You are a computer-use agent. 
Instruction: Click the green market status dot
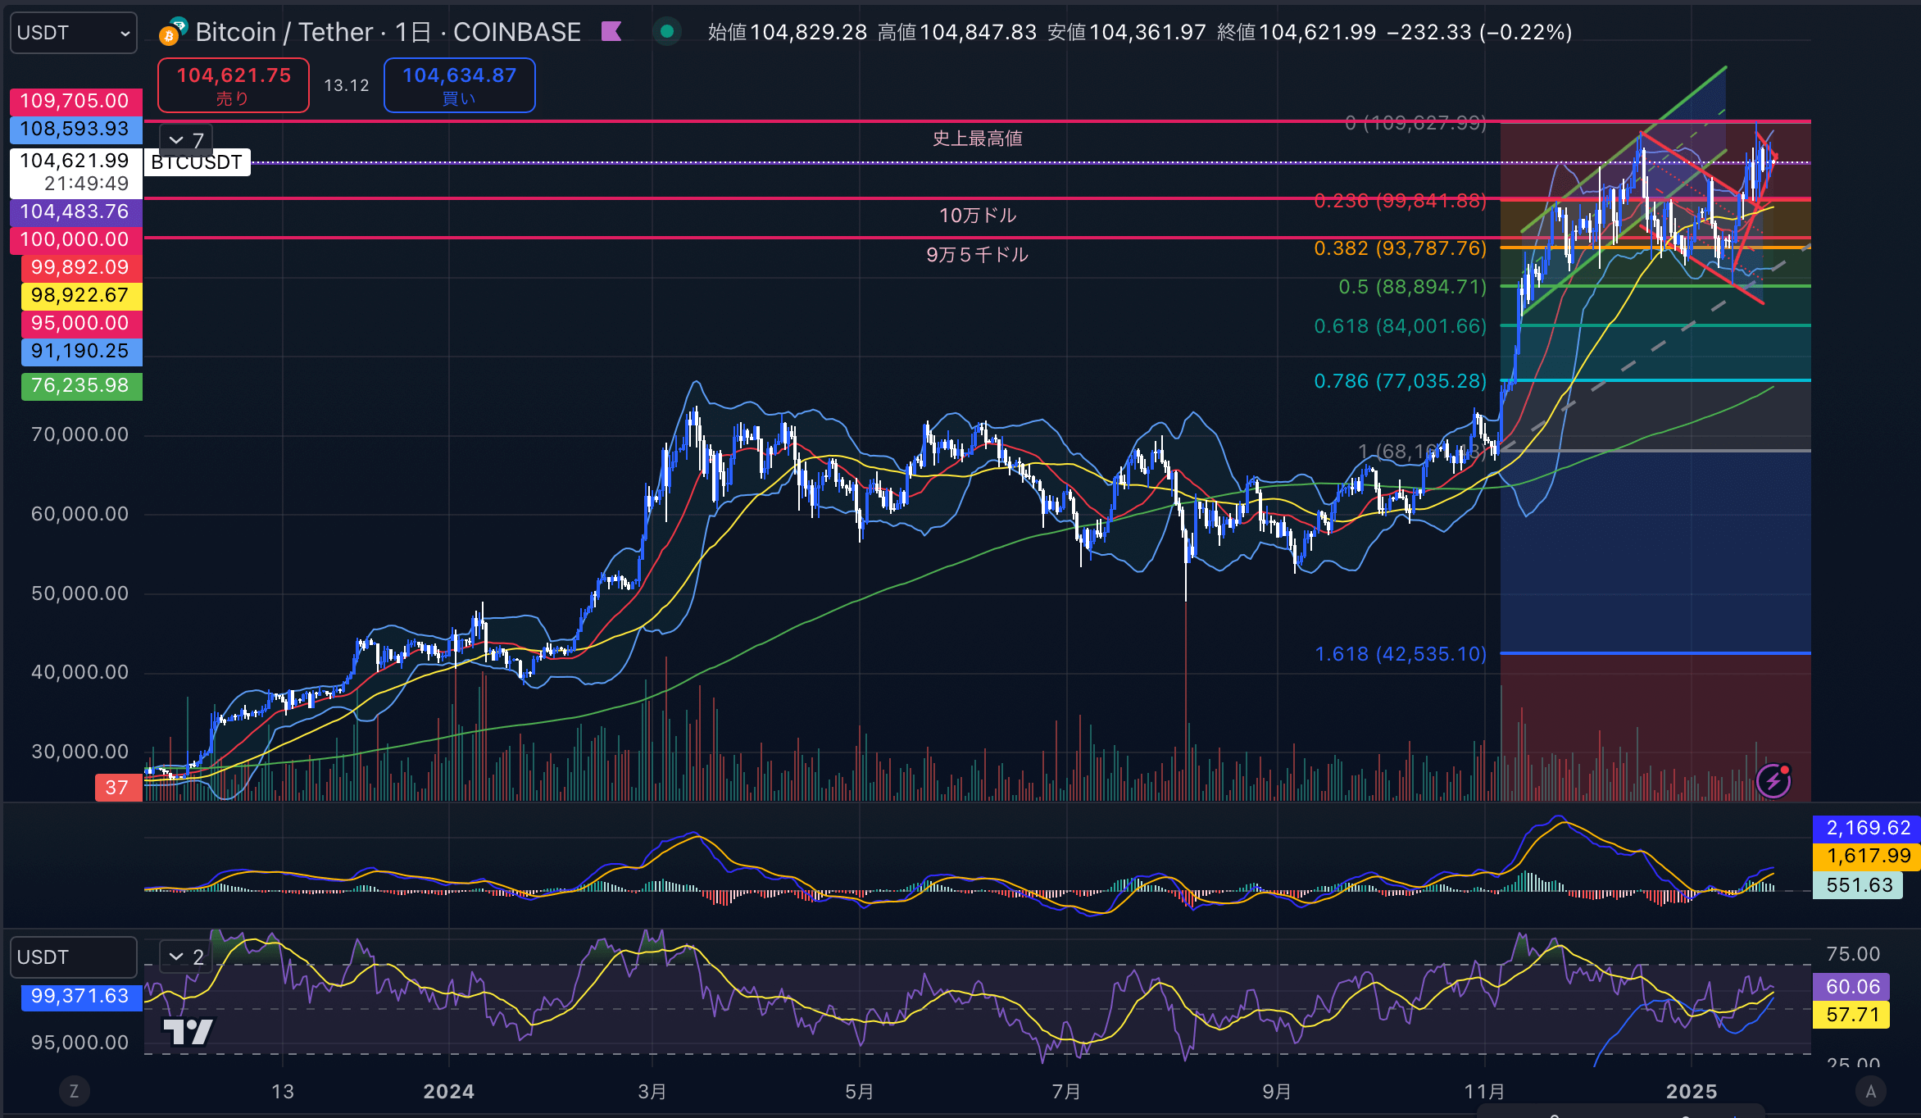[x=667, y=32]
